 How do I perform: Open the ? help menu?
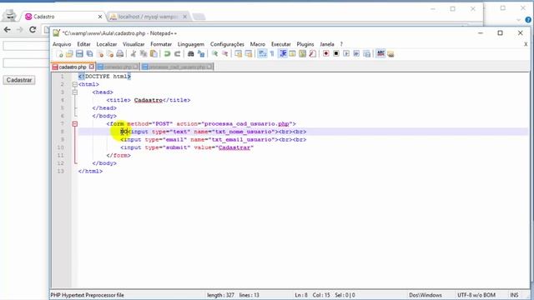point(341,44)
